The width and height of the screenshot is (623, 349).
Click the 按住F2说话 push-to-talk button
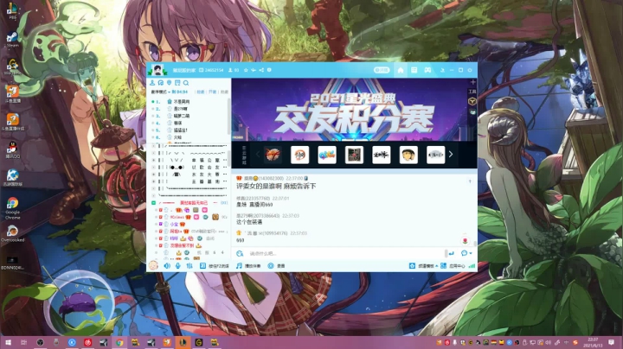pyautogui.click(x=215, y=266)
